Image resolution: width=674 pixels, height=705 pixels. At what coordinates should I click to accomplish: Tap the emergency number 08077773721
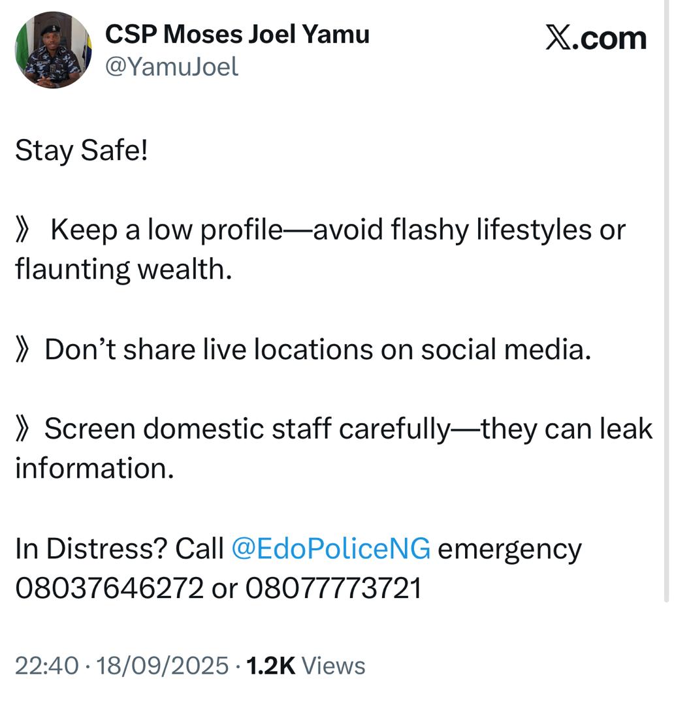(x=333, y=588)
